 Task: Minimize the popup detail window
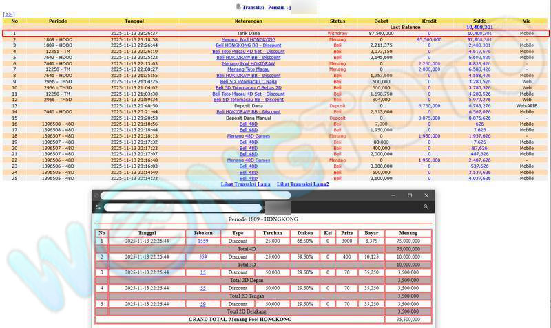395,195
